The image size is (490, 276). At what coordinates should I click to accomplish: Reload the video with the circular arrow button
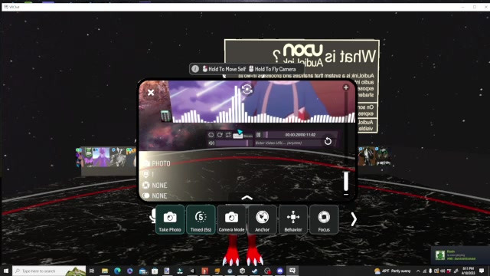coord(328,141)
